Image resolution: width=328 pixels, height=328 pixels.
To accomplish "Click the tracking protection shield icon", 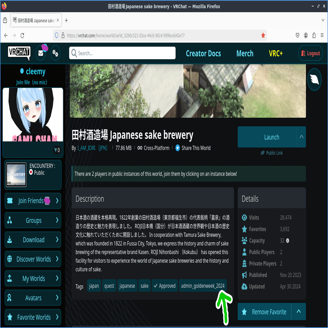I will click(x=56, y=35).
